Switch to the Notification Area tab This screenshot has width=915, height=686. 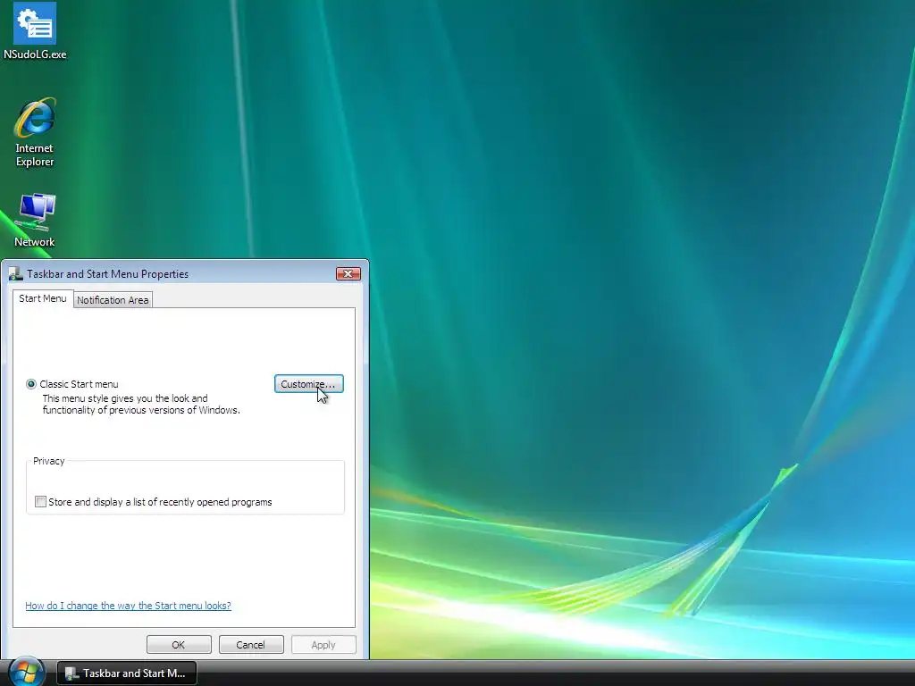click(113, 300)
